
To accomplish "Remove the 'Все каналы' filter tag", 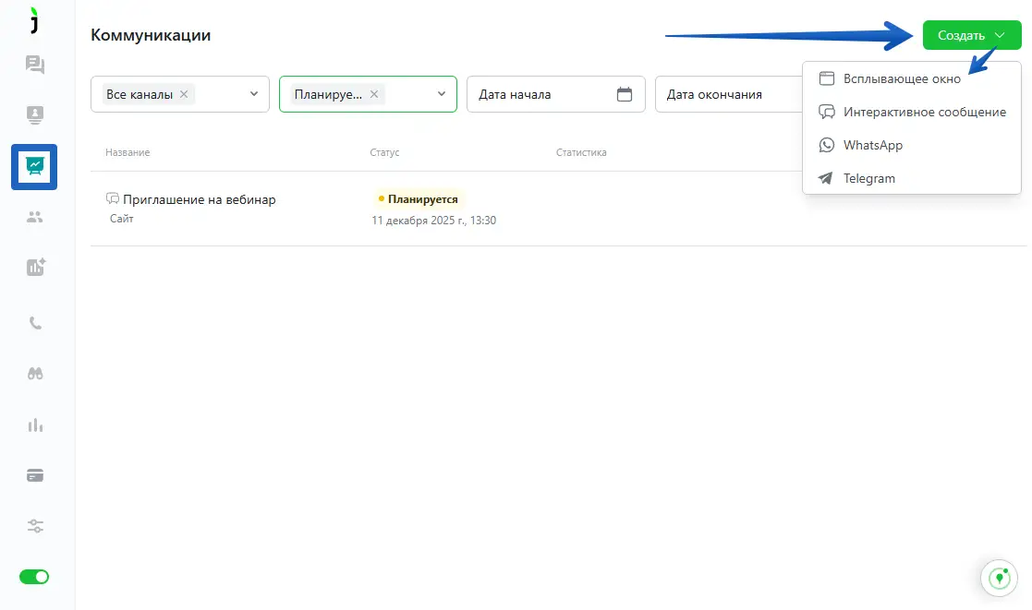I will [184, 94].
